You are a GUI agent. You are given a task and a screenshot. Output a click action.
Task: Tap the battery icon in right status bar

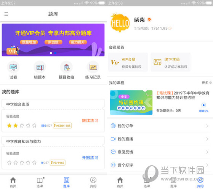click(x=209, y=3)
